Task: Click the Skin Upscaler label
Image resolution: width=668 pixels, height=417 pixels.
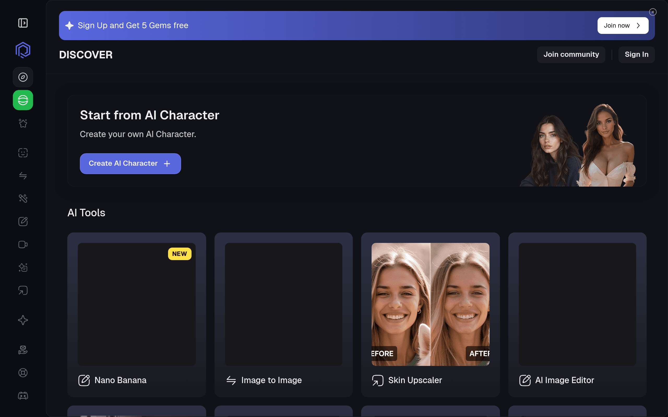Action: click(x=415, y=380)
